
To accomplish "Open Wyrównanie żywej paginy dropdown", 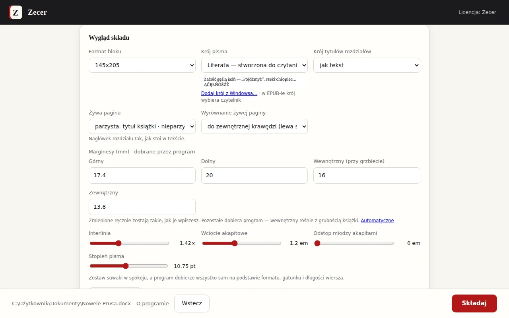I will click(254, 126).
